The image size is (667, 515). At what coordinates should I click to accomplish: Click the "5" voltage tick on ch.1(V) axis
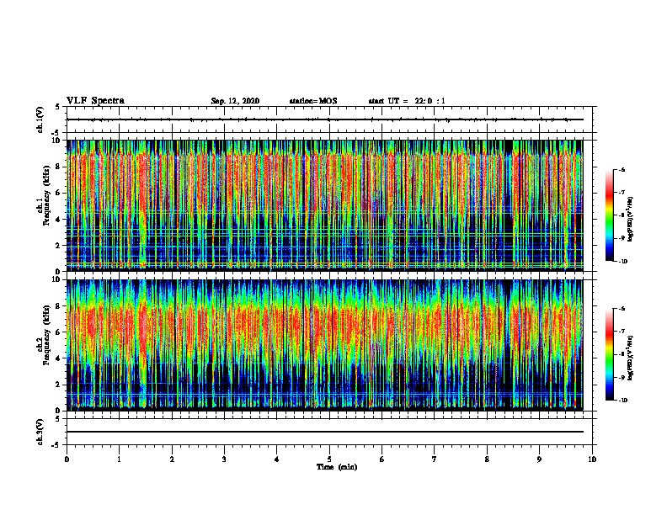click(x=57, y=107)
